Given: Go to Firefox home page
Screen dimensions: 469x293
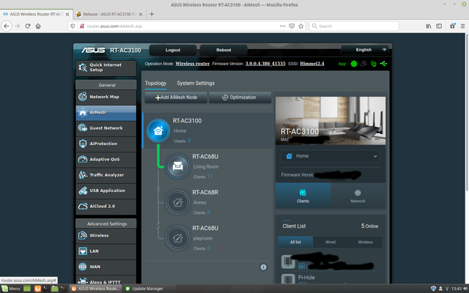Looking at the screenshot, I should point(38,26).
